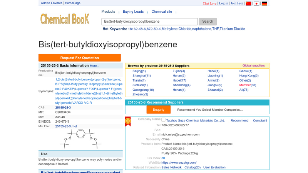Click Recommend link for Taizhou Suze
The image size is (308, 173).
(x=239, y=121)
